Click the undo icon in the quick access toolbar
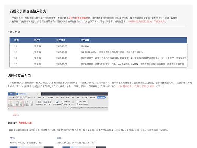Image resolution: width=197 pixels, height=148 pixels. pyautogui.click(x=29, y=98)
